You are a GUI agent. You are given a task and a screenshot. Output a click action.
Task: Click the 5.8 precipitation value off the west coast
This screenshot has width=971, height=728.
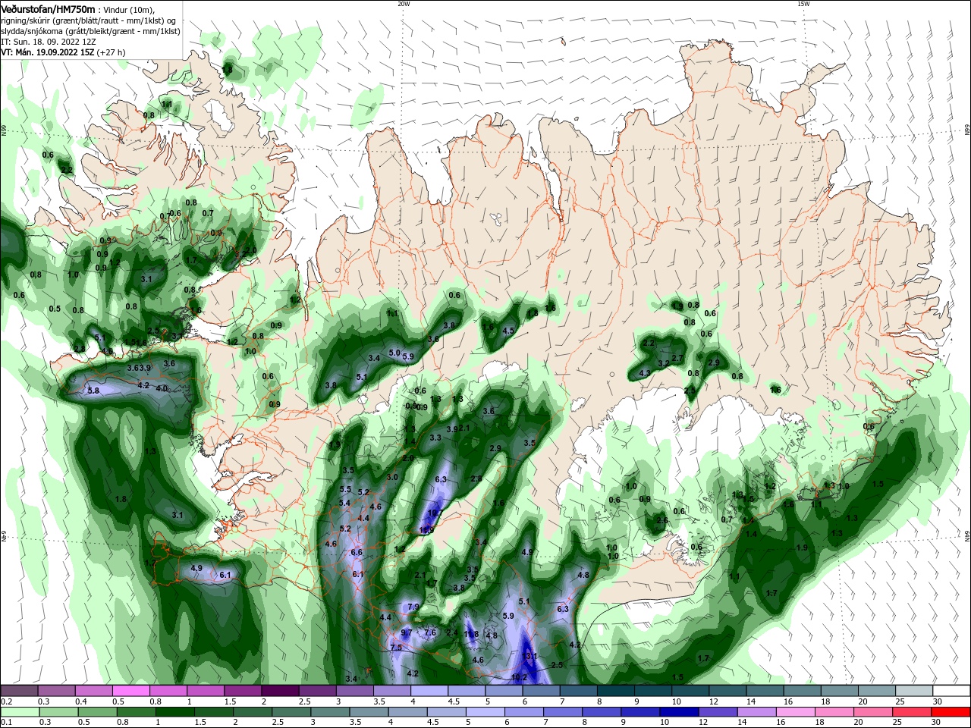click(x=93, y=391)
